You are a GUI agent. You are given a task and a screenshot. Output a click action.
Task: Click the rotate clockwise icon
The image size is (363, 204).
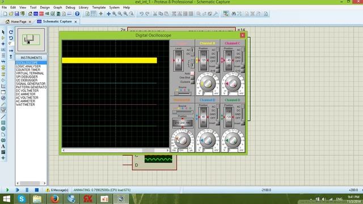(x=11, y=32)
